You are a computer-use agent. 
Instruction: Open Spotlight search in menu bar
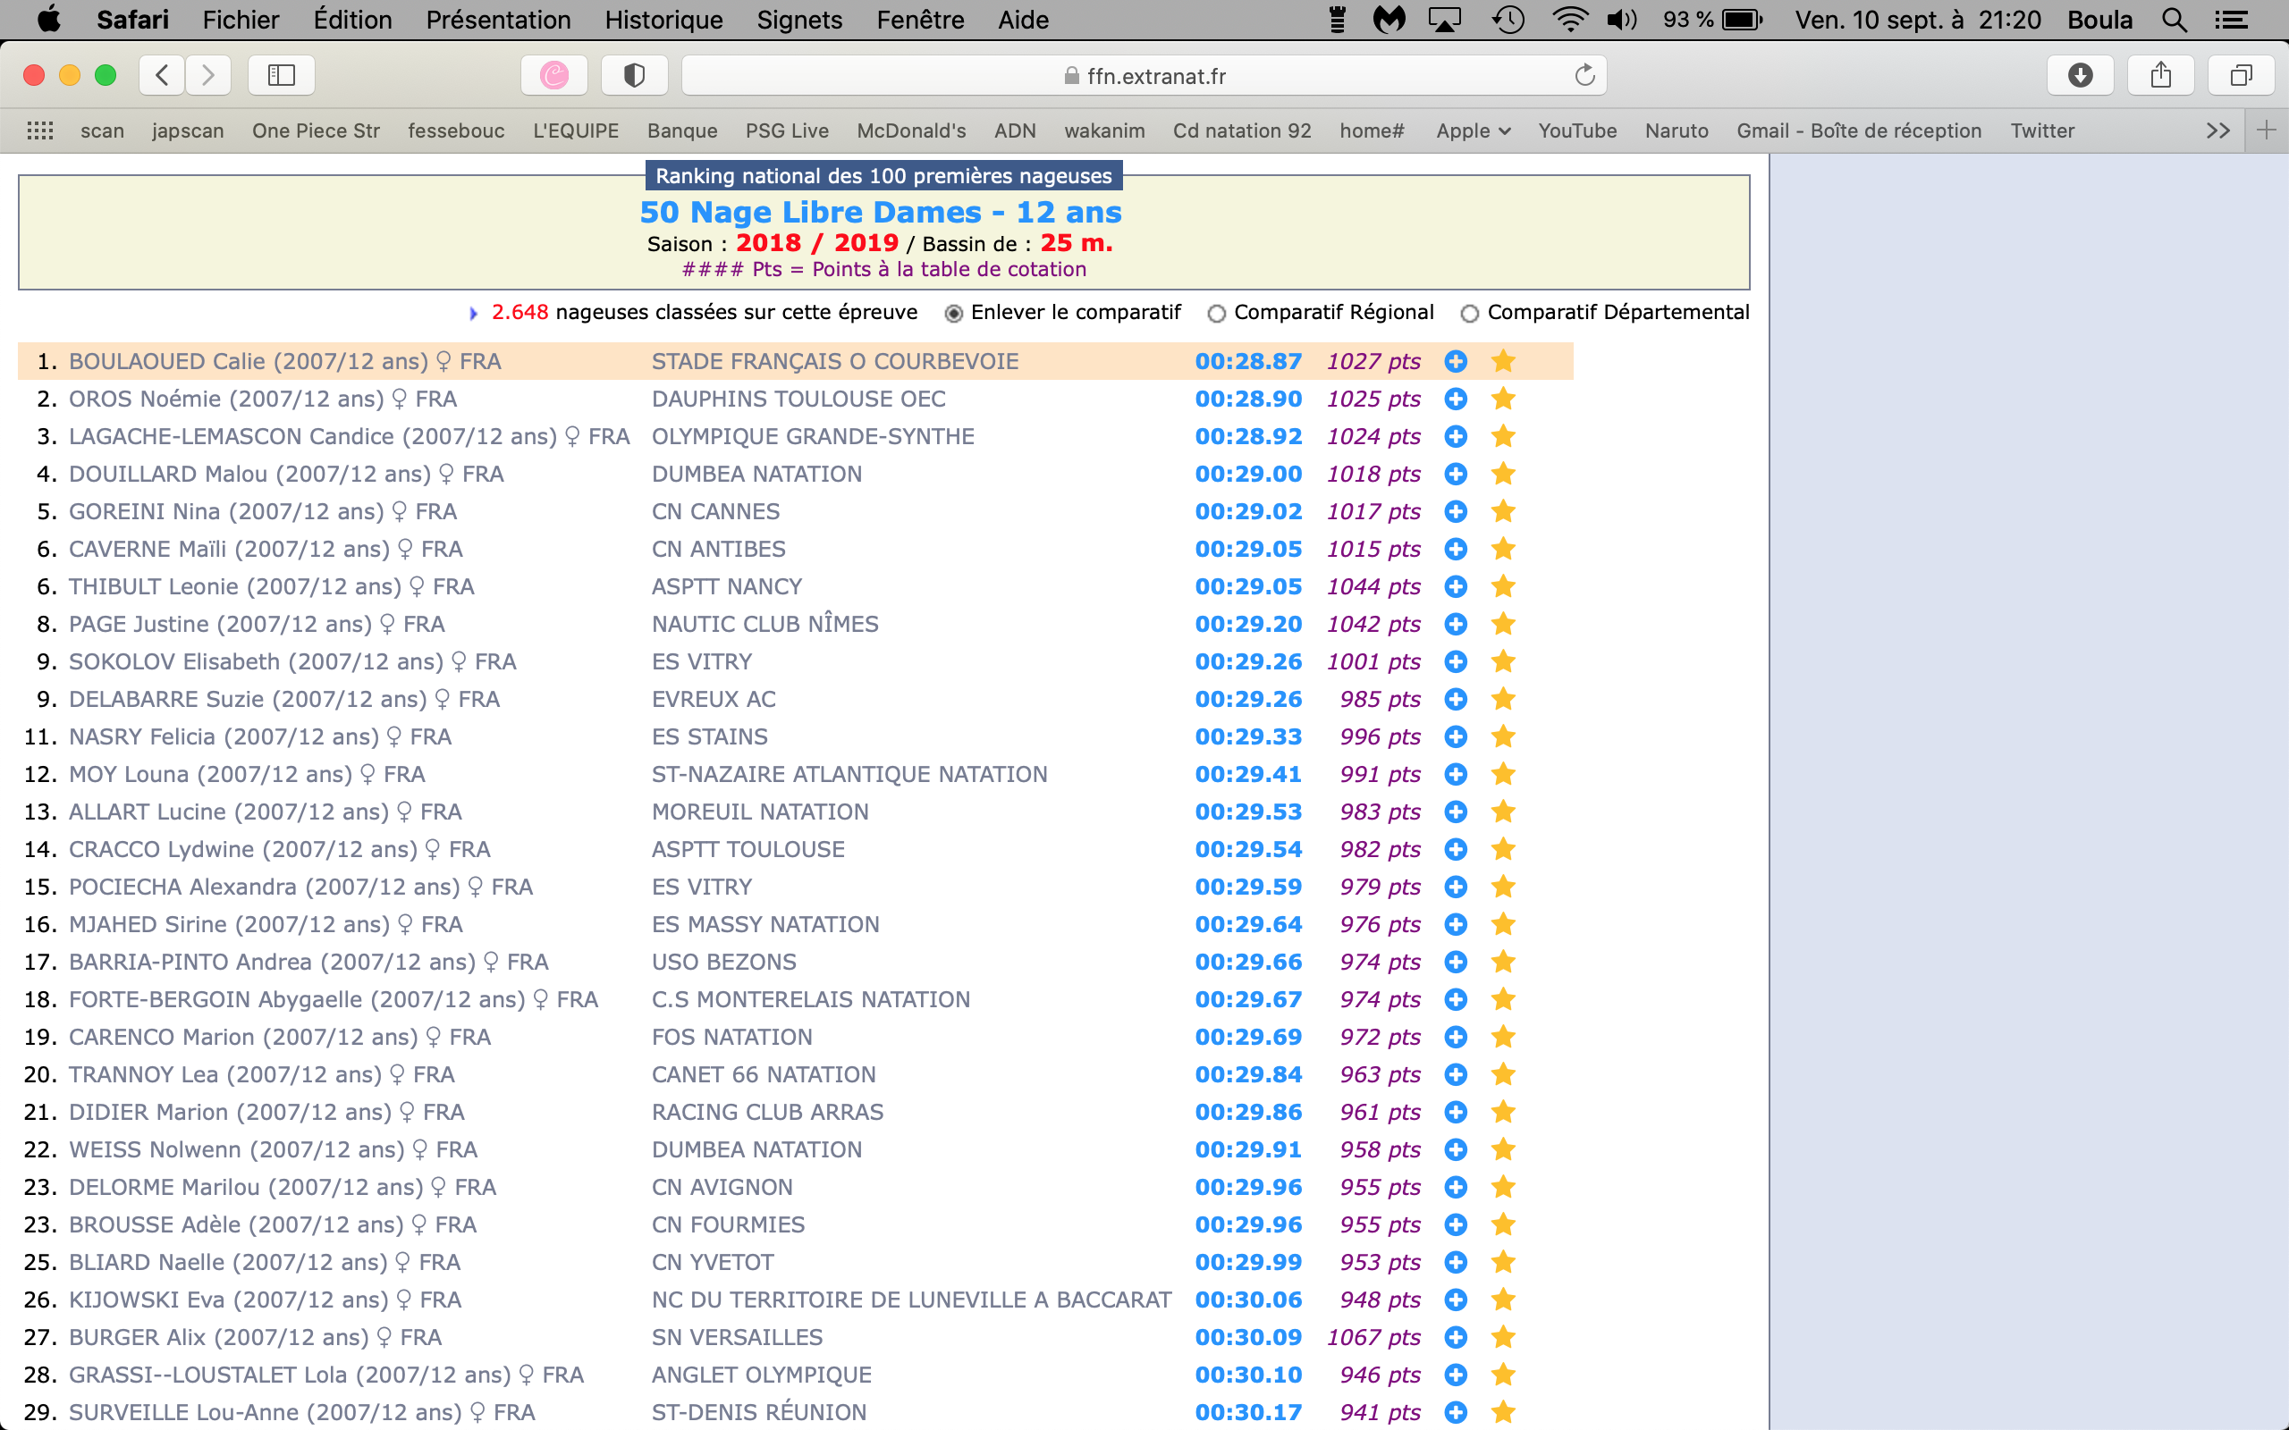(x=2175, y=20)
